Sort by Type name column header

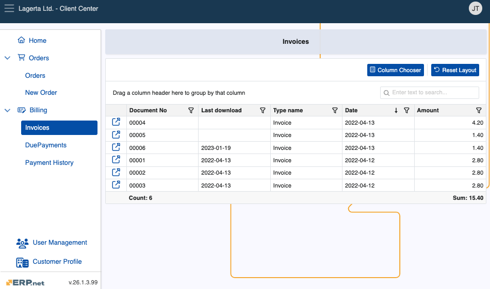click(288, 110)
